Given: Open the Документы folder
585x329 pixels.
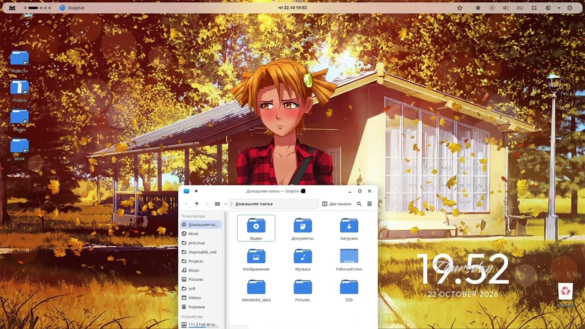Looking at the screenshot, I should click(303, 228).
